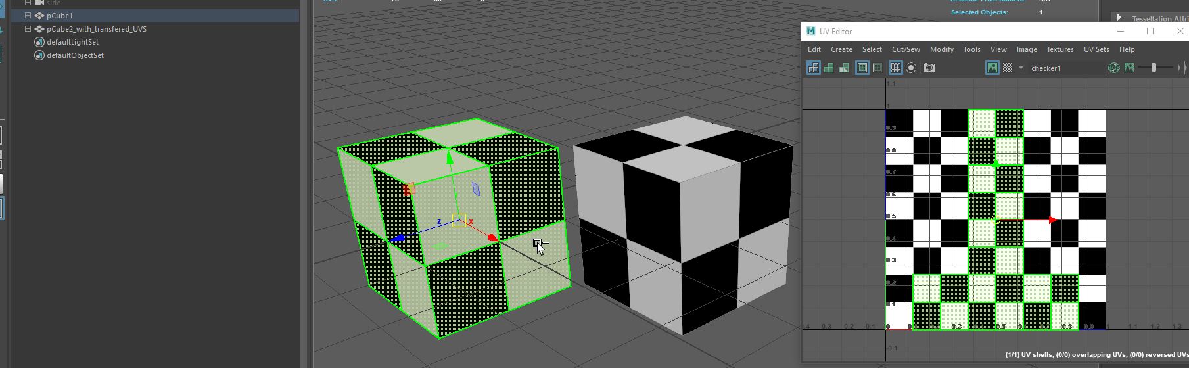This screenshot has width=1189, height=368.
Task: Click the UV shells status text
Action: (x=1096, y=355)
